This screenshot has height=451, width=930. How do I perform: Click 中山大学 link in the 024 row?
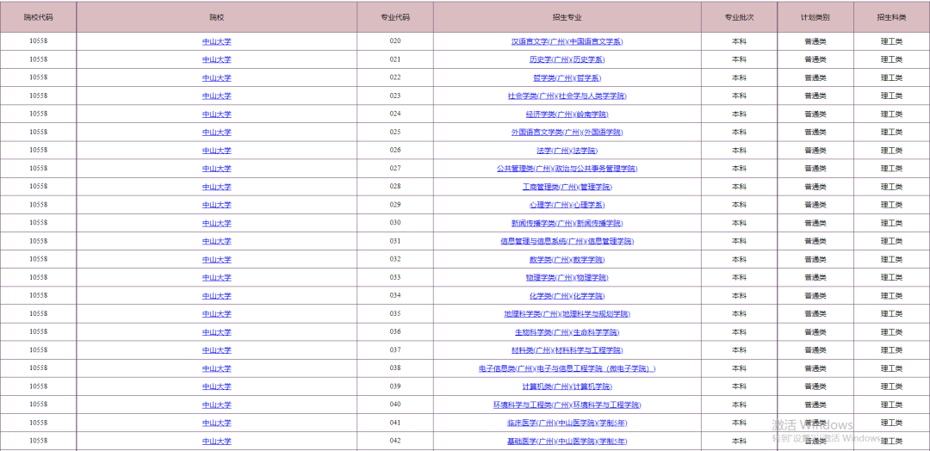pyautogui.click(x=216, y=114)
